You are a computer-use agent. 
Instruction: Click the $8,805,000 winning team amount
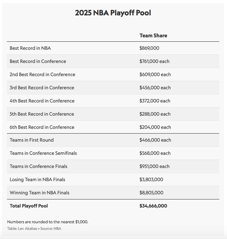[x=151, y=193]
